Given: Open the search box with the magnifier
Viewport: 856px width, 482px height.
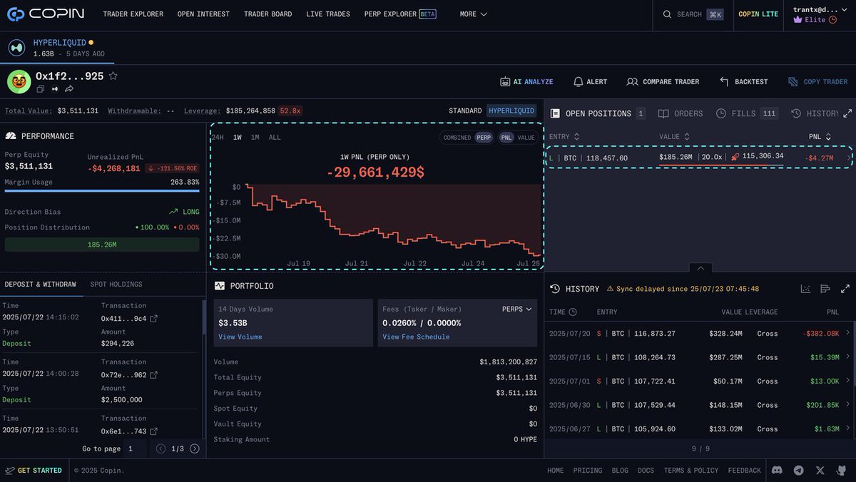Looking at the screenshot, I should [x=667, y=14].
